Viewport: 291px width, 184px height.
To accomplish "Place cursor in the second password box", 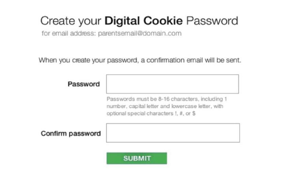I will point(173,133).
